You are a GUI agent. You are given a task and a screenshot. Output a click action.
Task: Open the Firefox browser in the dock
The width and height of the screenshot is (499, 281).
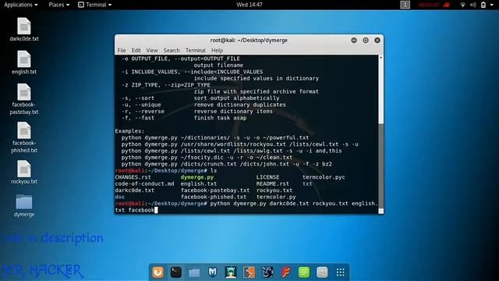tap(157, 272)
